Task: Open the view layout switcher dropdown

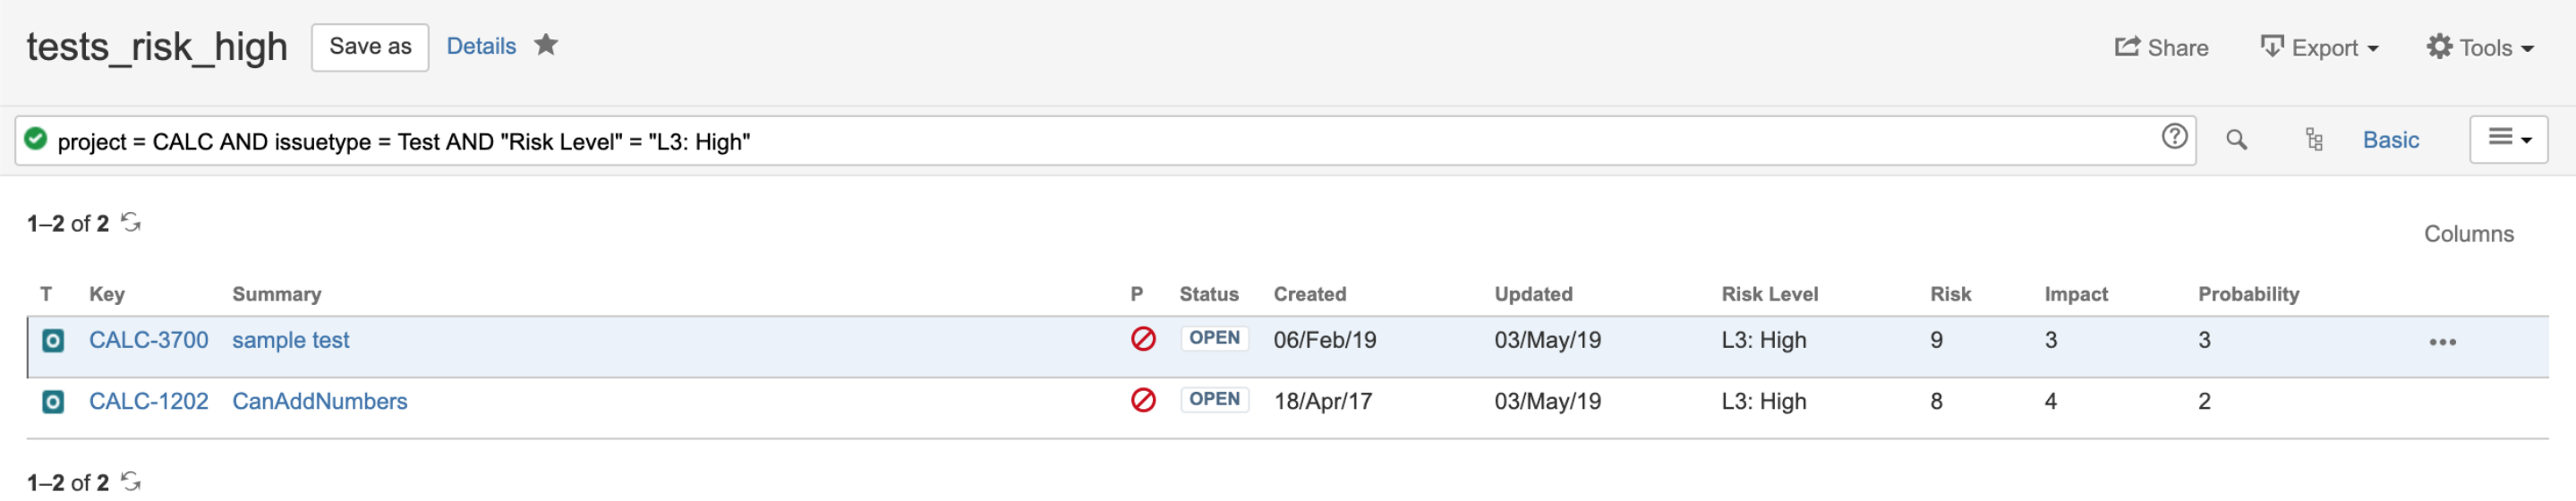Action: click(2508, 139)
